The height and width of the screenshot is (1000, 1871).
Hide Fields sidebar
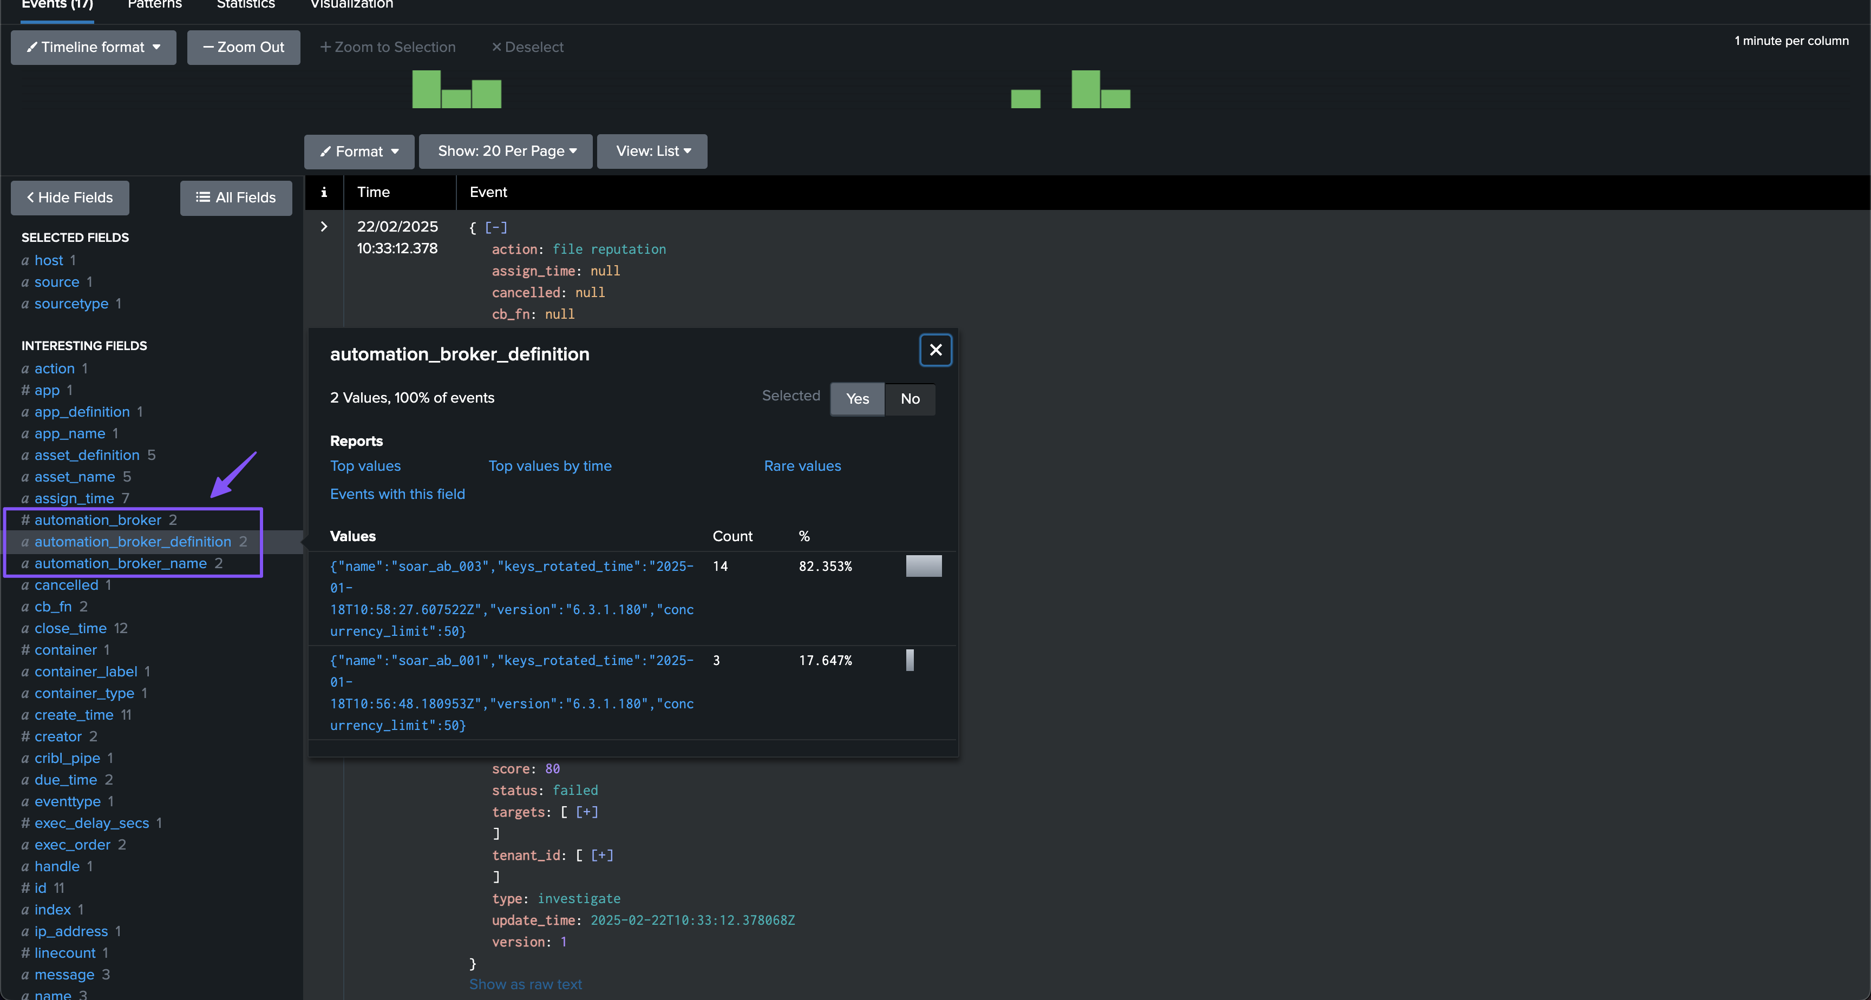point(70,198)
